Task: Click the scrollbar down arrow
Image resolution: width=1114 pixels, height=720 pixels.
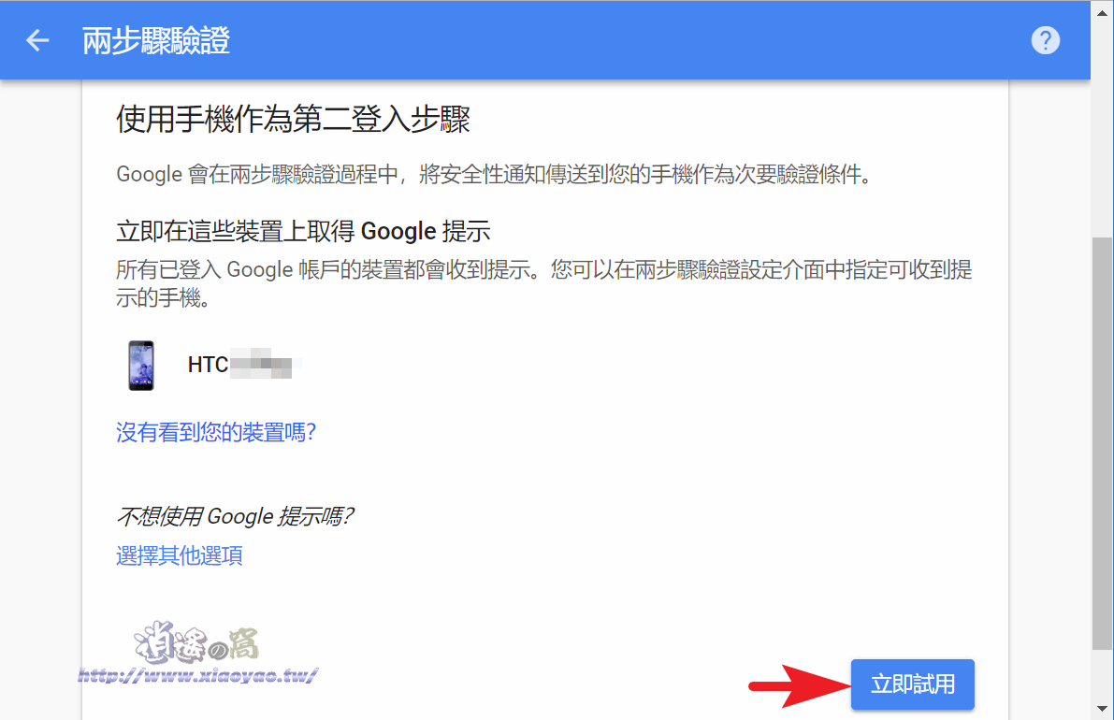Action: [x=1102, y=709]
